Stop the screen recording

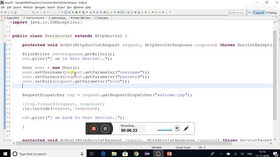pyautogui.click(x=94, y=129)
